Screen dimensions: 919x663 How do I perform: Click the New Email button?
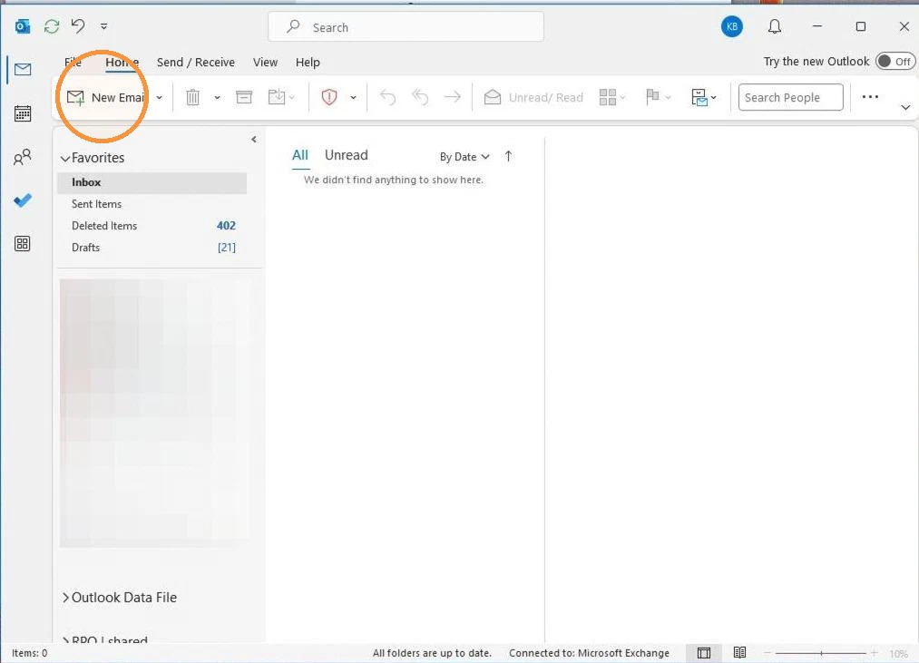point(105,97)
